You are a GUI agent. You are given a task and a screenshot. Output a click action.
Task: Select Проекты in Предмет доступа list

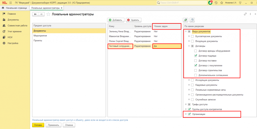click(x=69, y=41)
